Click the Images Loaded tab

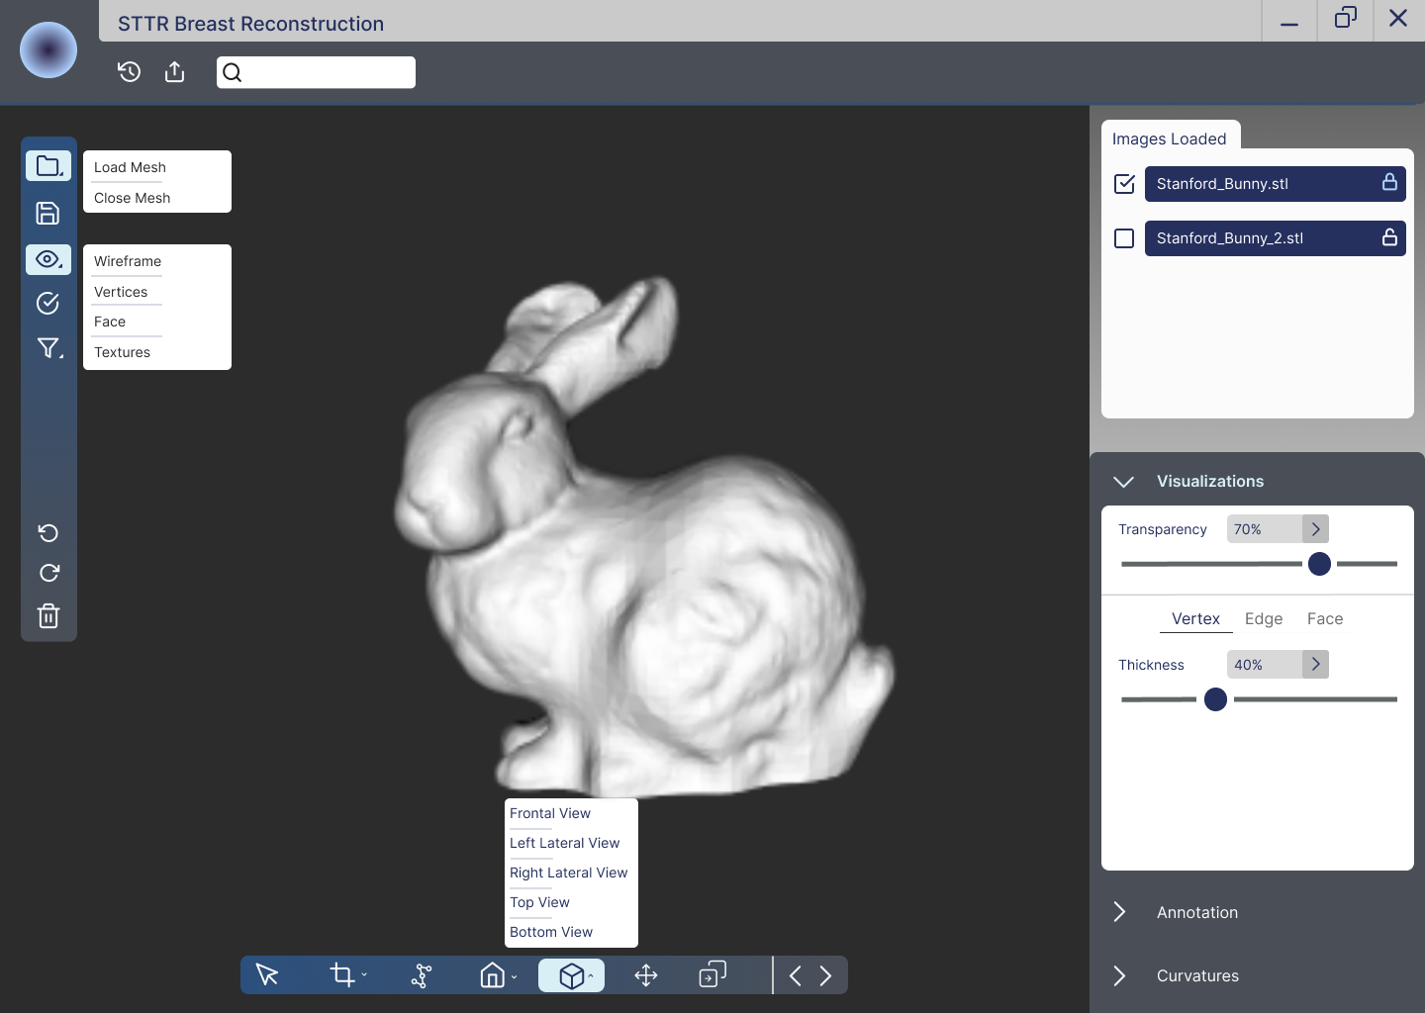pyautogui.click(x=1170, y=138)
